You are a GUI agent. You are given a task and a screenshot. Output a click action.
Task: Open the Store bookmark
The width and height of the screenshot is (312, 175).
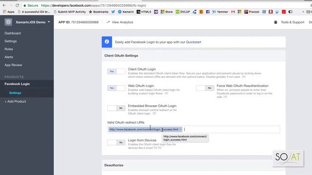[167, 12]
